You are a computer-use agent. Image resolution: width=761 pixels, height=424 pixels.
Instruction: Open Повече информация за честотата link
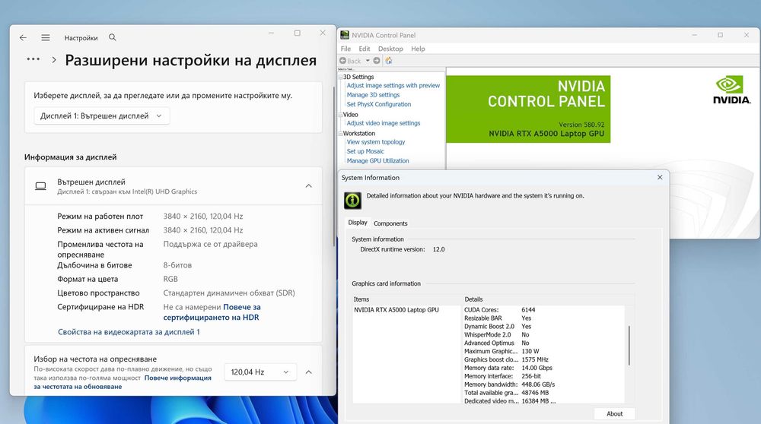[123, 382]
